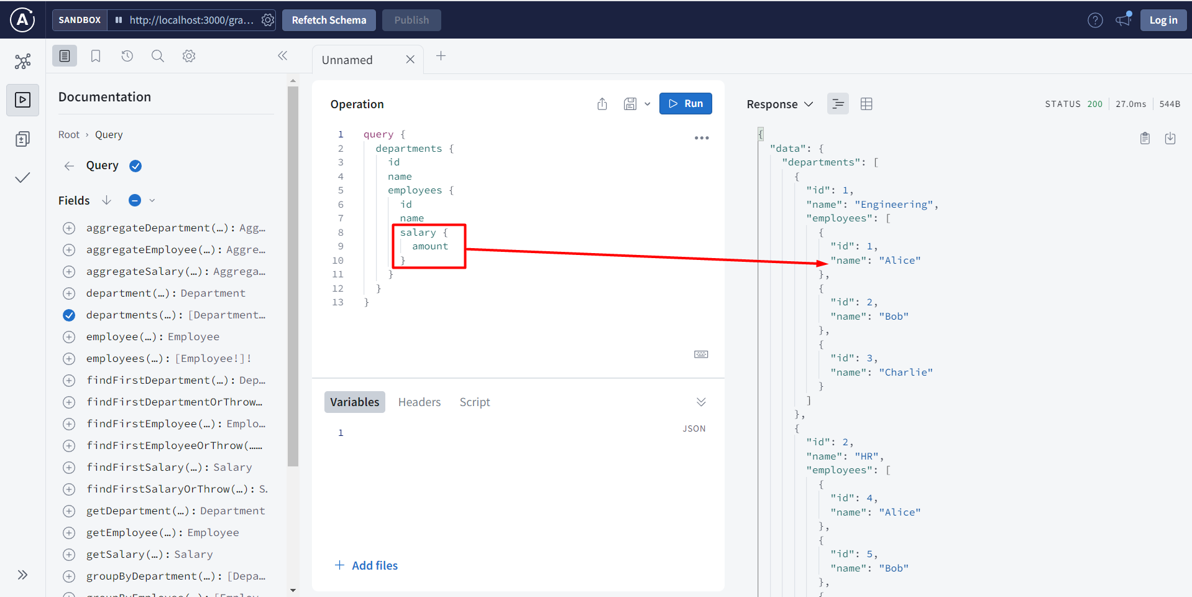Image resolution: width=1192 pixels, height=597 pixels.
Task: Click the documentation panel scrollbar
Action: 293,275
